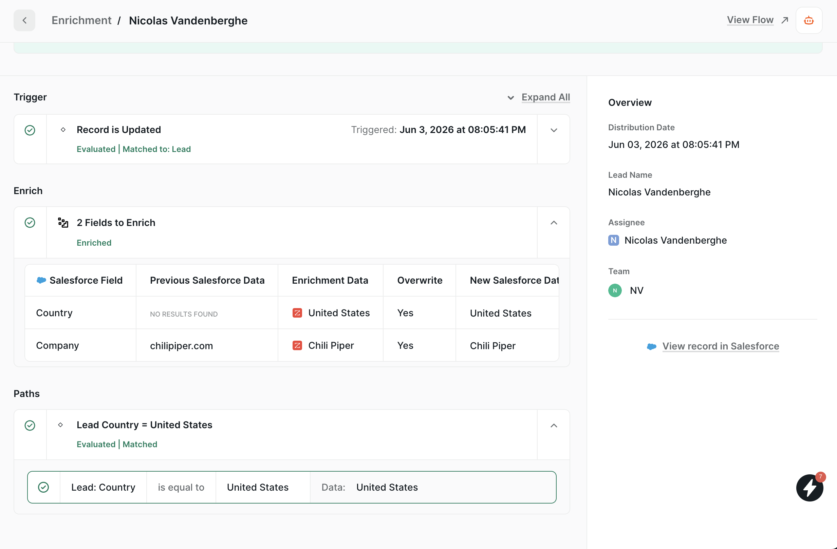The image size is (837, 549).
Task: Click the View Flow external arrow icon
Action: pyautogui.click(x=785, y=20)
